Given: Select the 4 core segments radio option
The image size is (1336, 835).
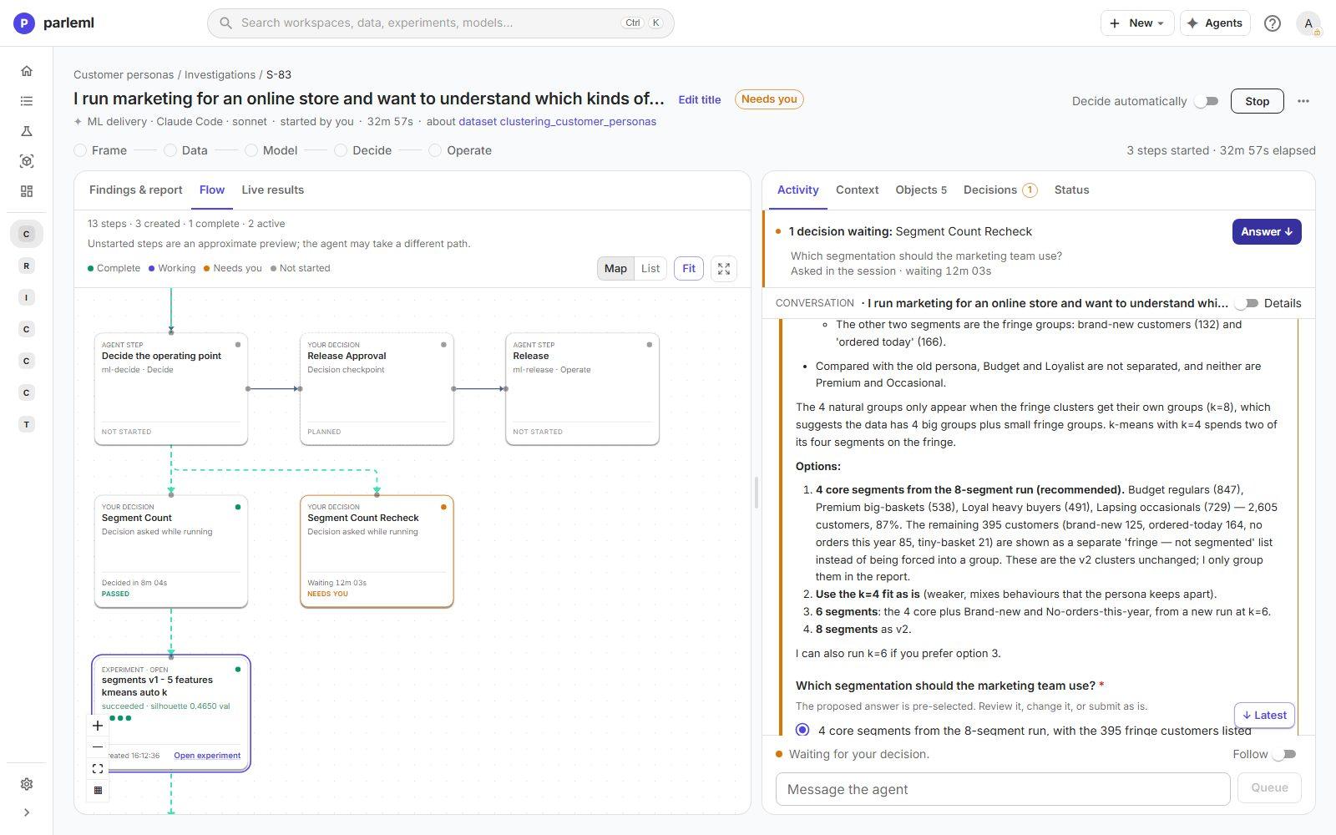Looking at the screenshot, I should (x=802, y=730).
